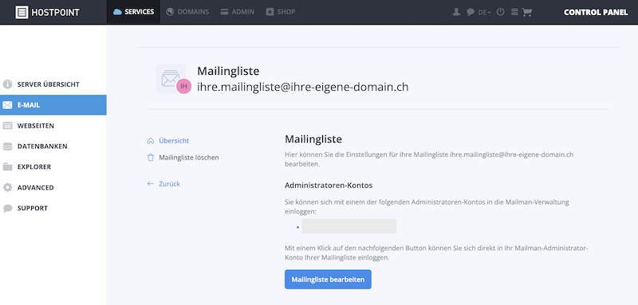The height and width of the screenshot is (305, 638).
Task: Click the card icon beside Admin
Action: (x=224, y=12)
